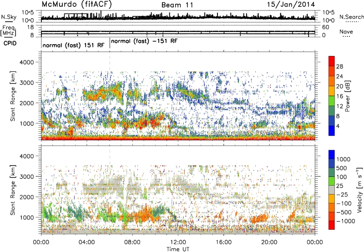364x252 pixels.
Task: Click the Beam 11 label
Action: (x=177, y=5)
